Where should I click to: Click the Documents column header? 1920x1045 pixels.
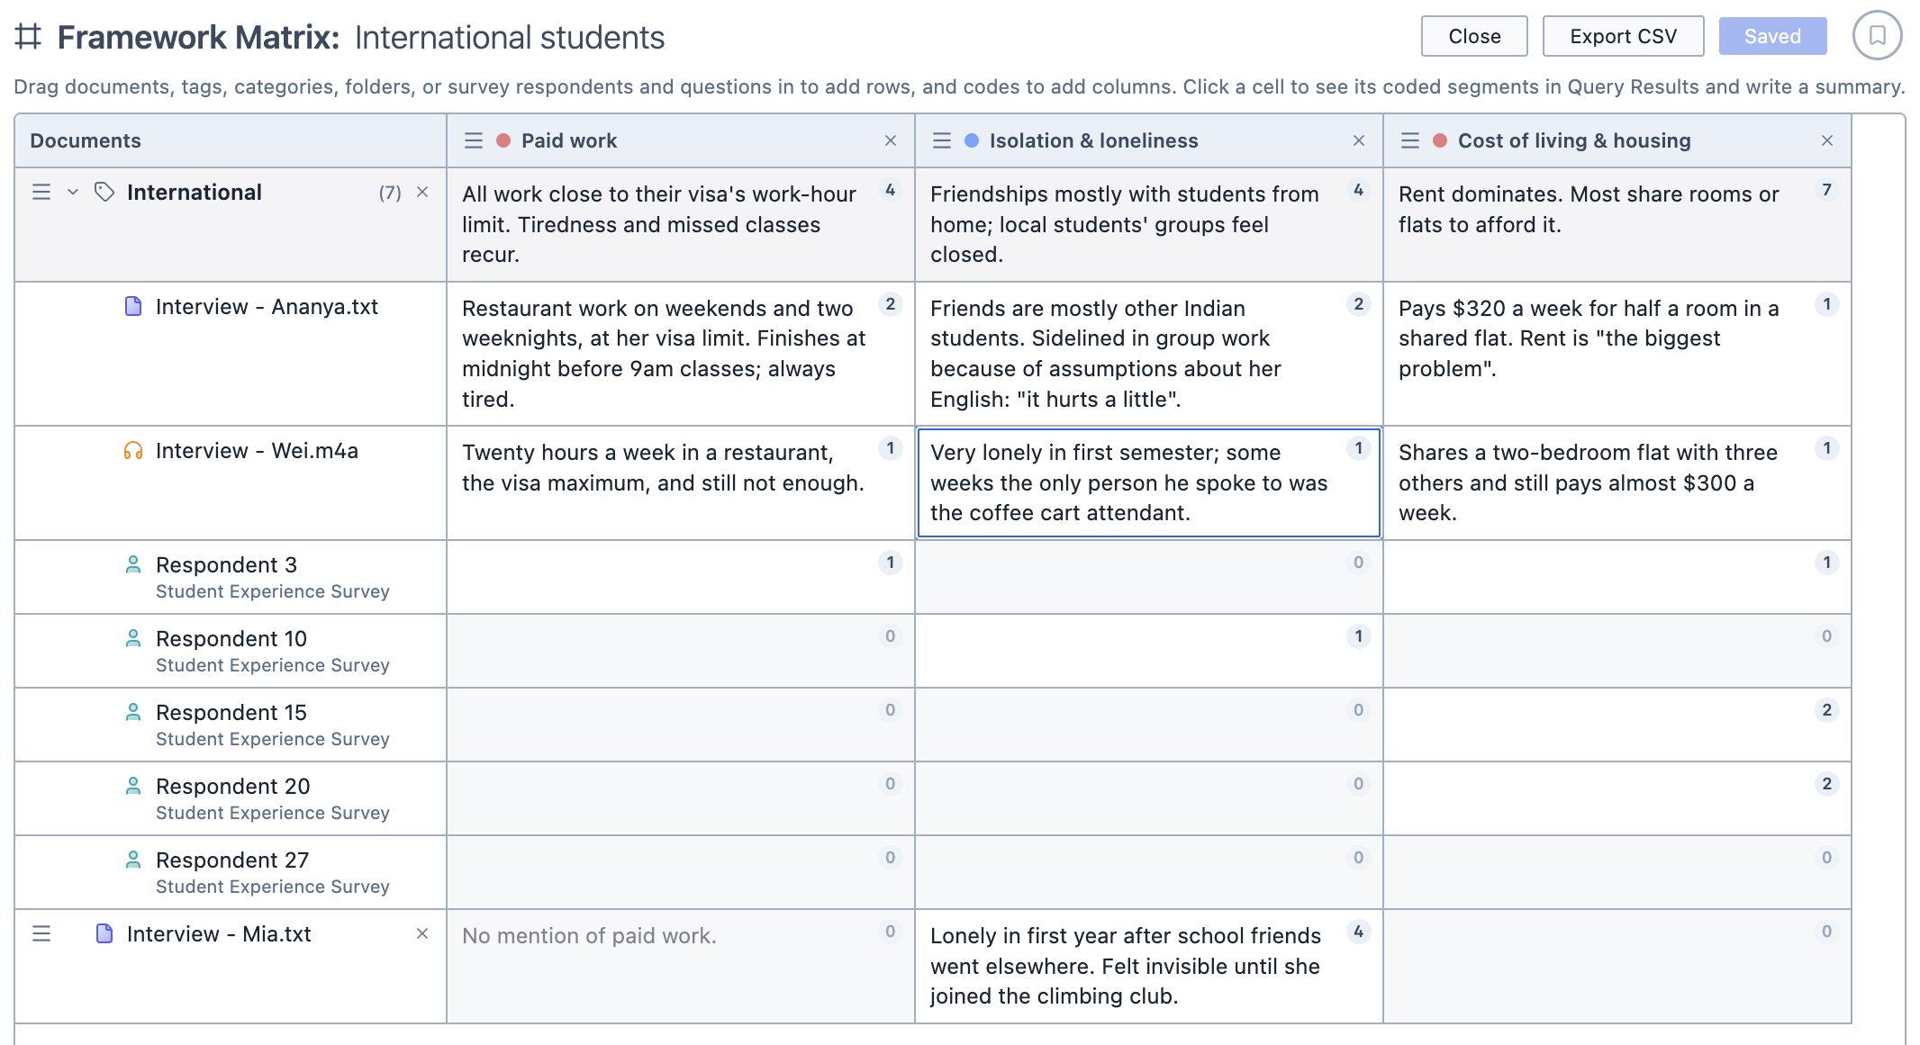click(231, 140)
